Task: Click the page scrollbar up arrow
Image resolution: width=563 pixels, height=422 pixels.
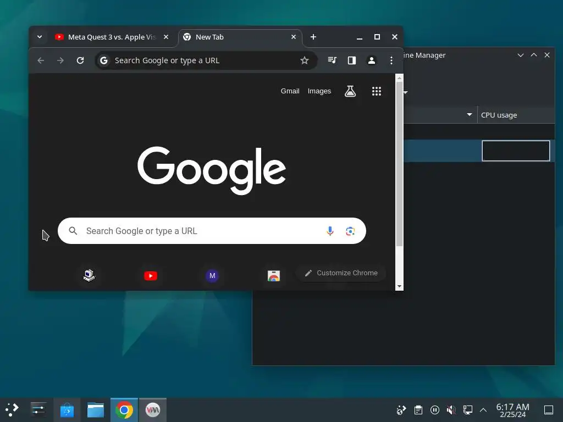Action: point(399,78)
